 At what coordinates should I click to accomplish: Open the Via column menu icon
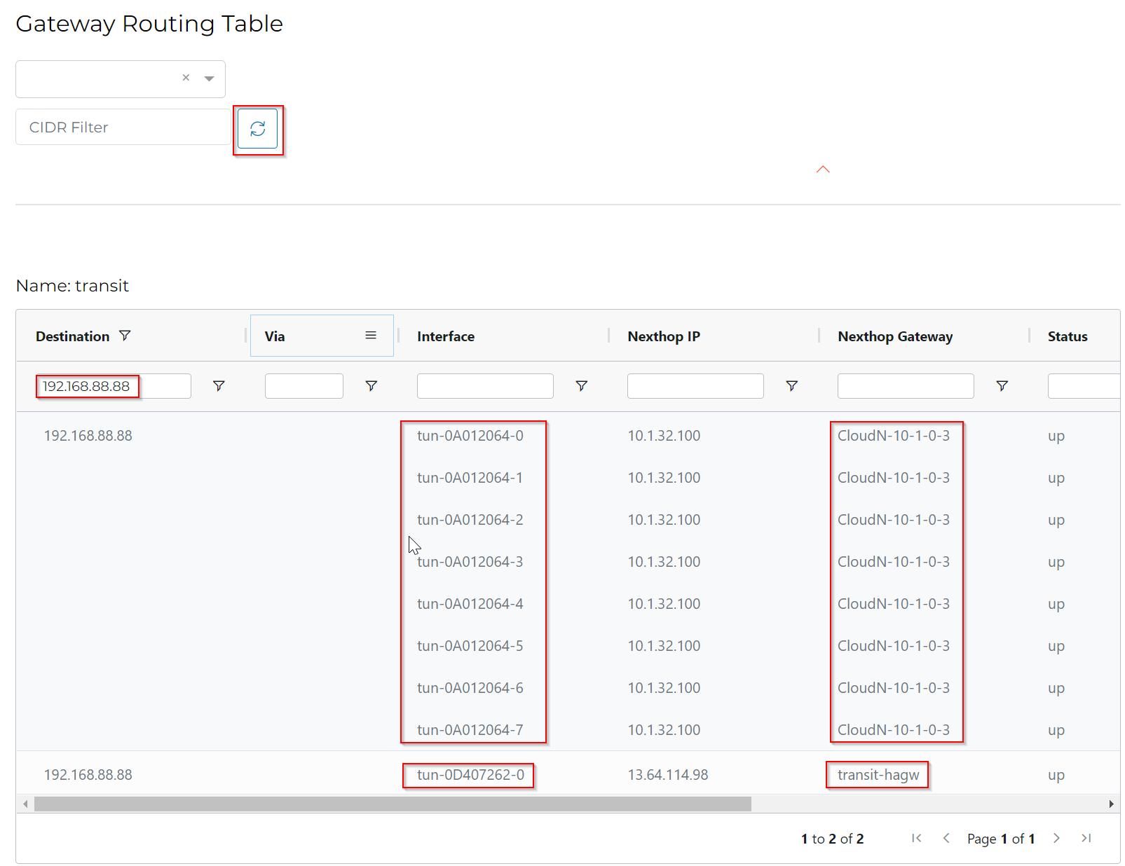coord(371,336)
